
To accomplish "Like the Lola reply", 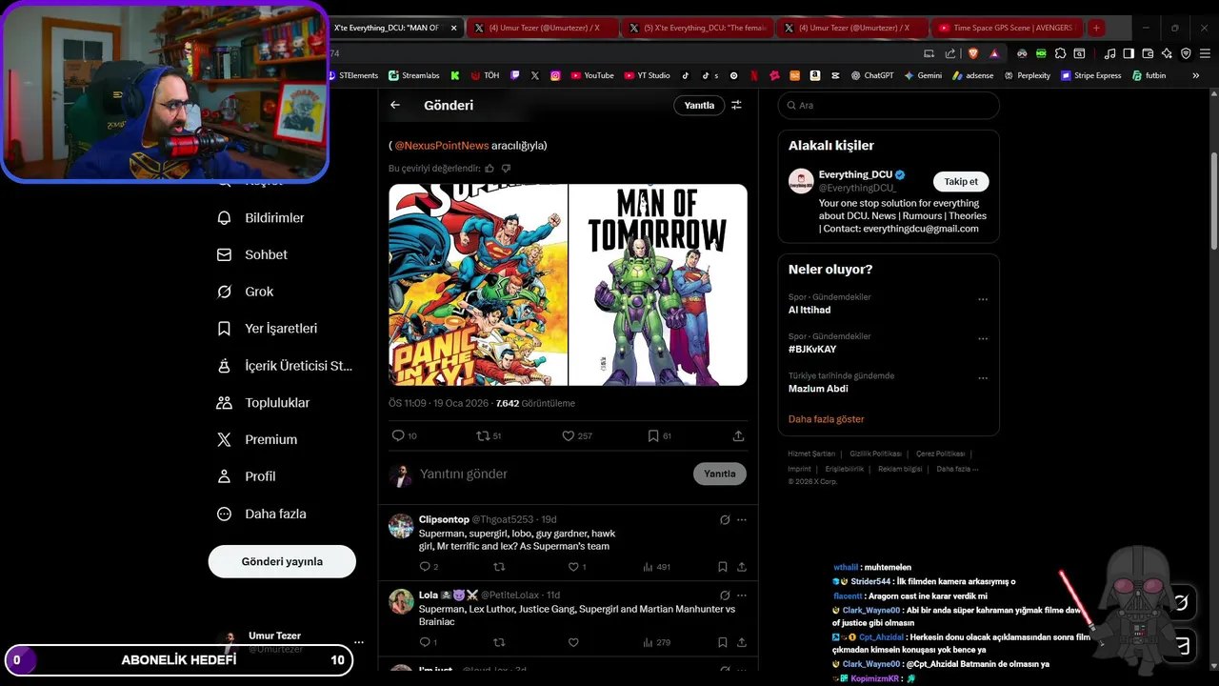I will pos(573,642).
